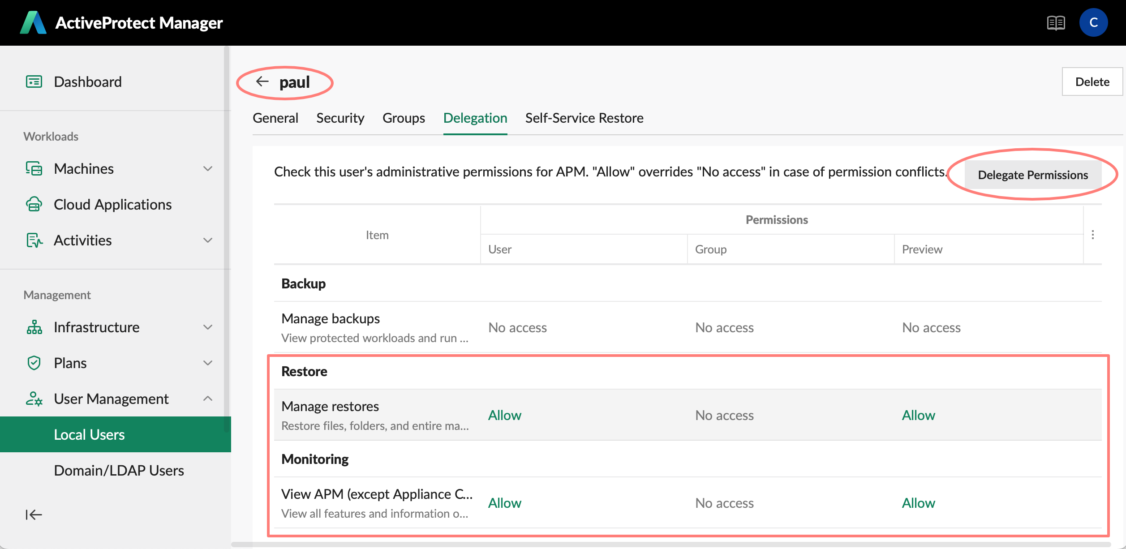
Task: Click the Item column header
Action: (x=377, y=235)
